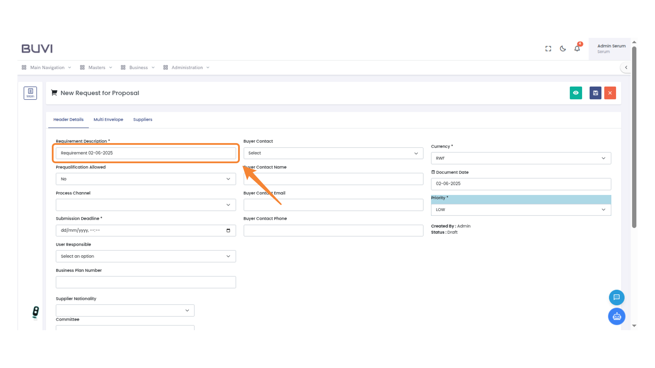Preview the proposal with the green eye icon
This screenshot has width=655, height=368.
576,93
